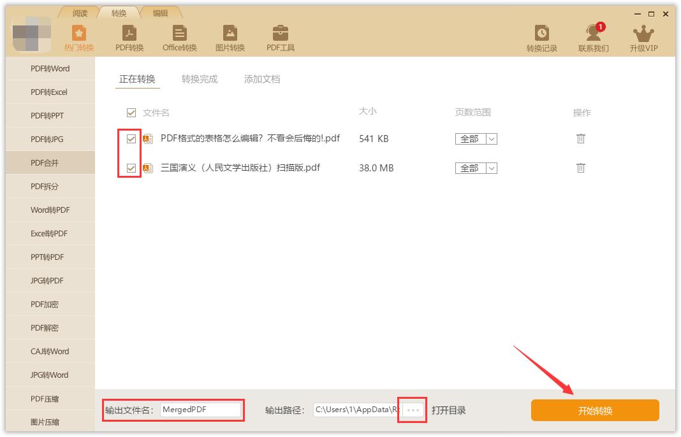Click the 开始转换 button
This screenshot has width=681, height=437.
594,410
